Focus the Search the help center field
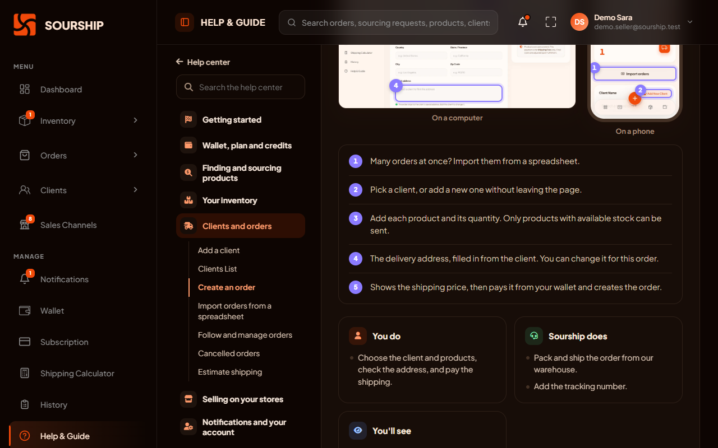This screenshot has height=448, width=718. tap(241, 87)
